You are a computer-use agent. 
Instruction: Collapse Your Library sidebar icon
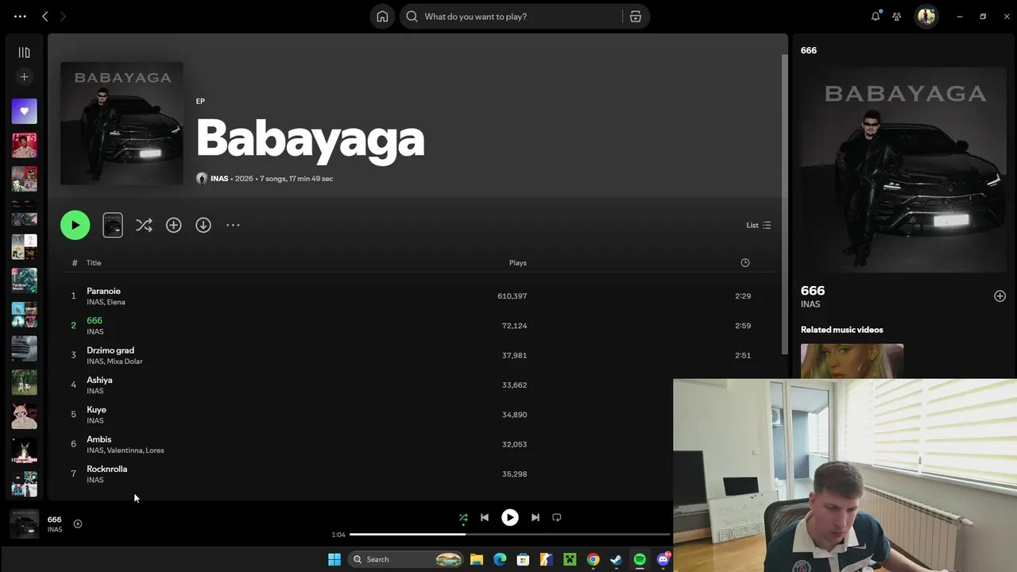click(24, 52)
